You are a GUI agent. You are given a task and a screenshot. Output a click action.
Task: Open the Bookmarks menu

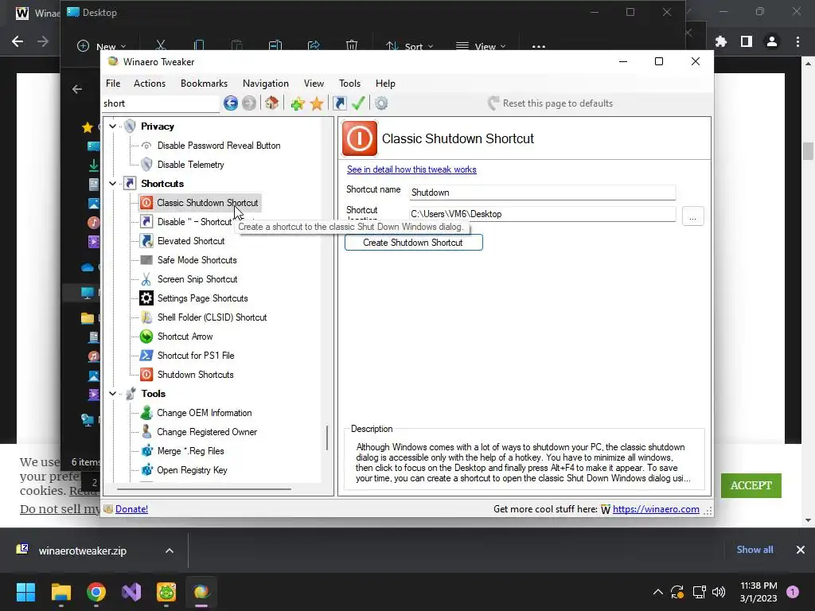(205, 83)
